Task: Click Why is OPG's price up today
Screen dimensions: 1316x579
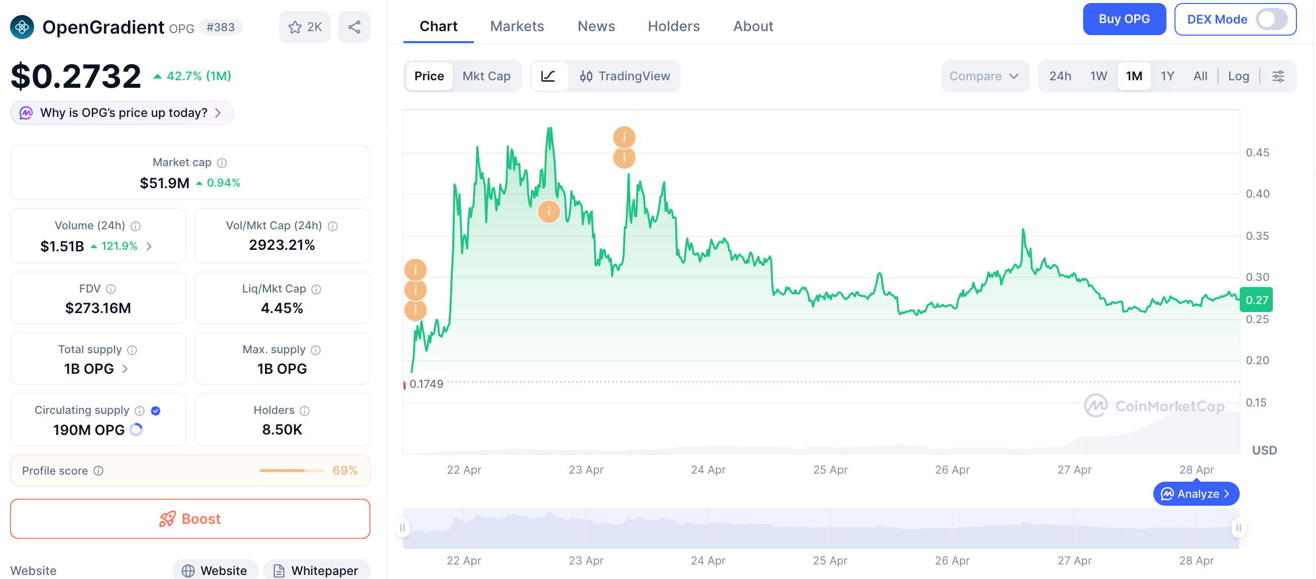Action: tap(122, 113)
